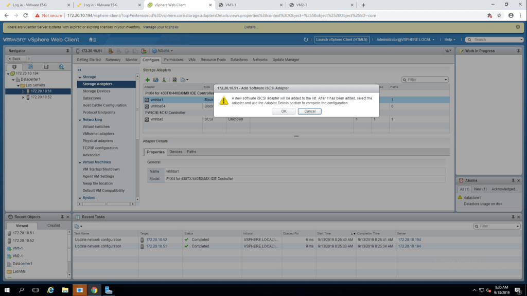
Task: Click the Recent Tasks filter field
Action: [x=498, y=226]
